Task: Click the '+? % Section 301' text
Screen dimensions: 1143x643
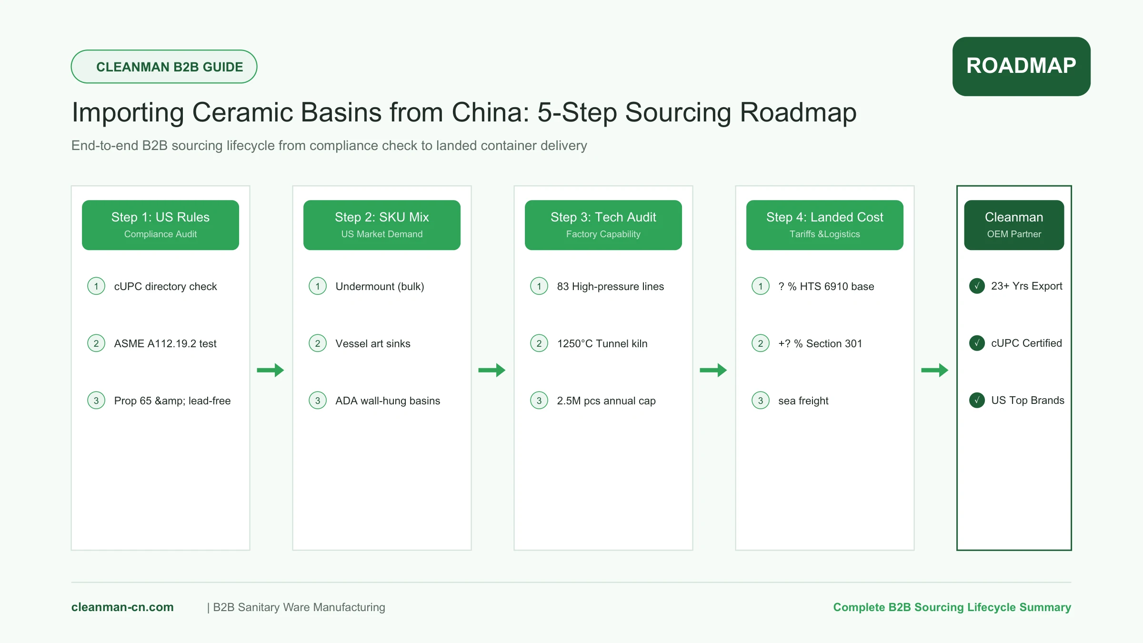Action: (820, 343)
